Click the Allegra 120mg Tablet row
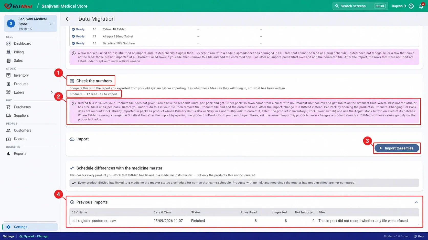This screenshot has height=240, width=428. pos(244,36)
